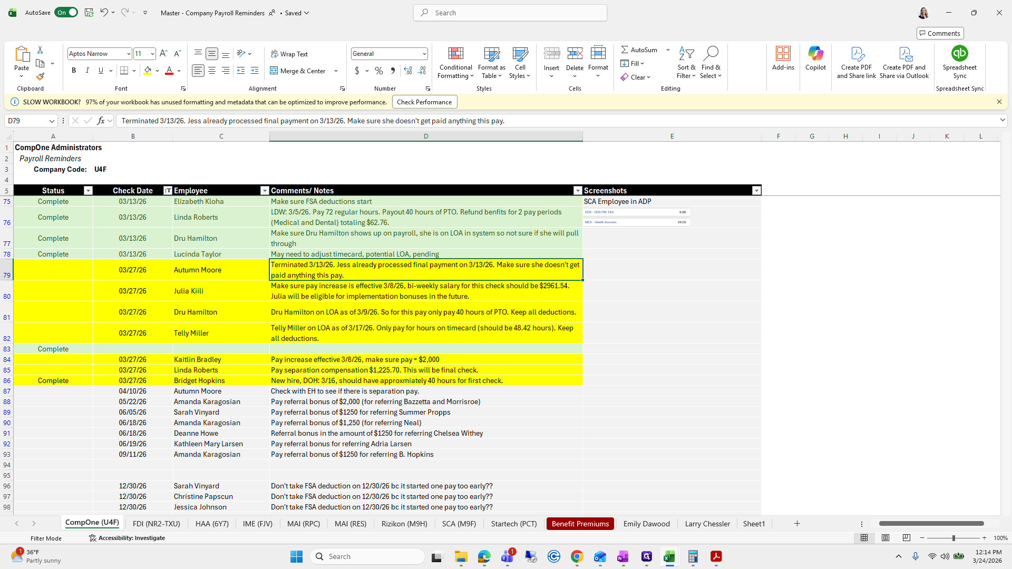Open the font color swatch picker
This screenshot has height=569, width=1012.
[x=179, y=71]
